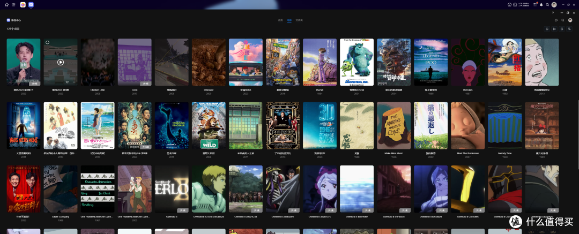Image resolution: width=579 pixels, height=234 pixels.
Task: Favorite the hovered card with heart icon
Action: tap(67, 82)
